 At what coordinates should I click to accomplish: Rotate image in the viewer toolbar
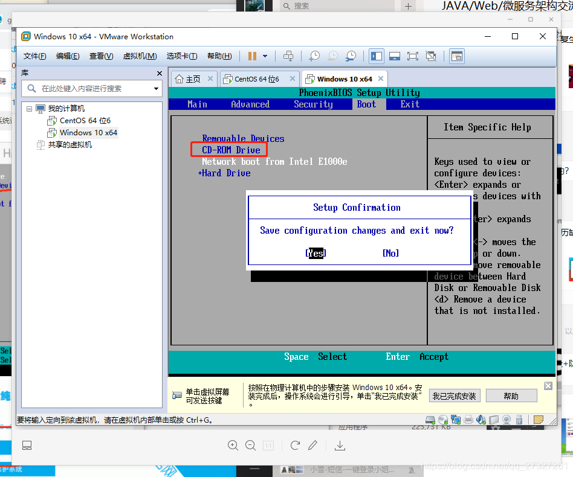point(296,445)
